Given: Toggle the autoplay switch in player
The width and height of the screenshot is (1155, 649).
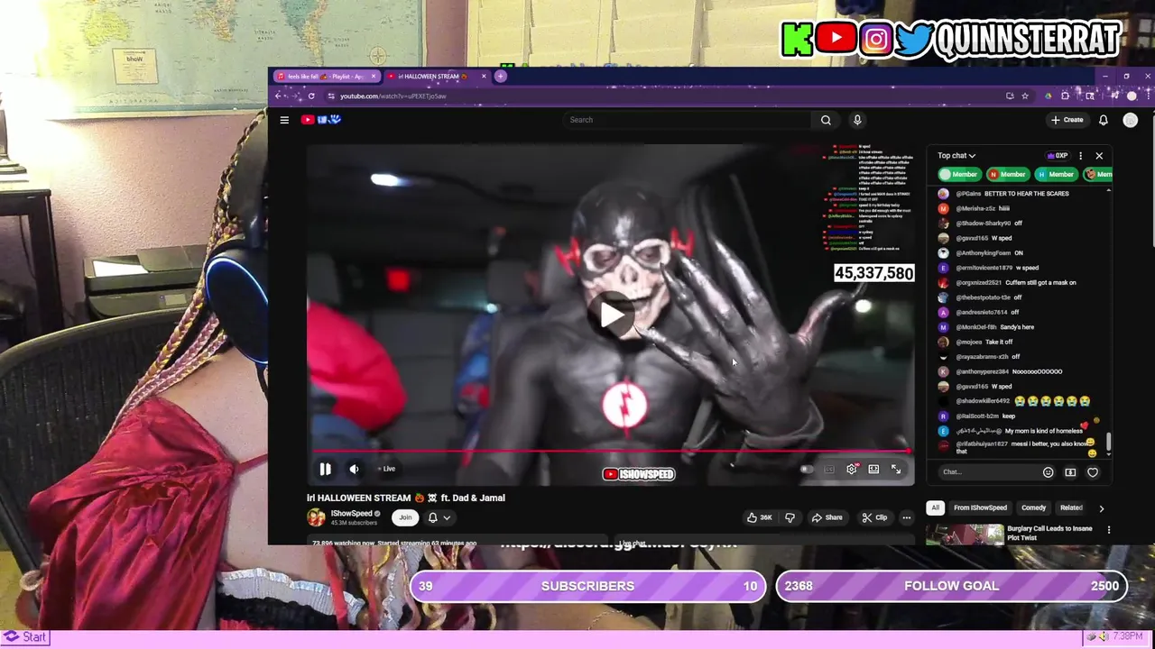Looking at the screenshot, I should (x=806, y=469).
